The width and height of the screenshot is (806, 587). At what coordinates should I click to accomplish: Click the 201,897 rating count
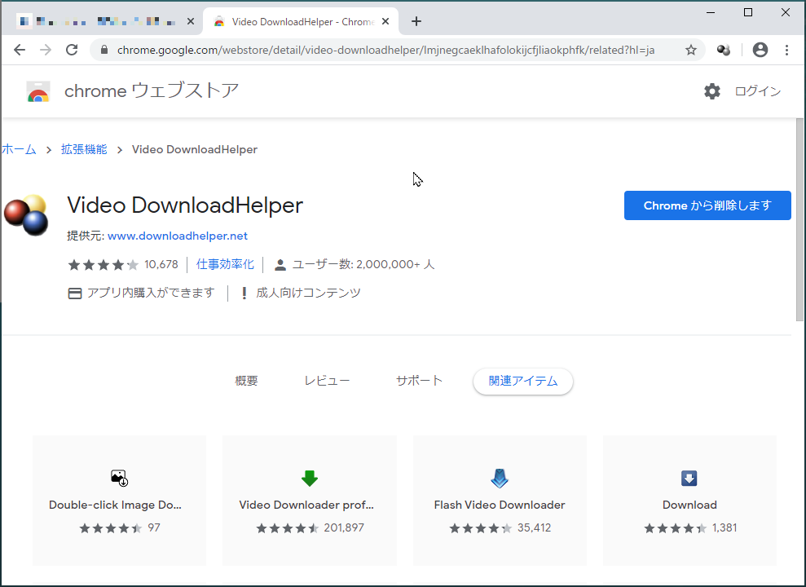(344, 527)
